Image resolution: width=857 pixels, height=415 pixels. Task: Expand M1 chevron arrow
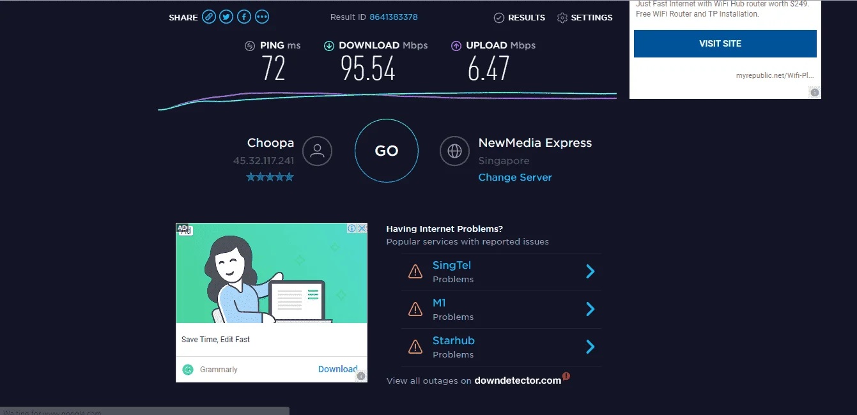coord(591,309)
